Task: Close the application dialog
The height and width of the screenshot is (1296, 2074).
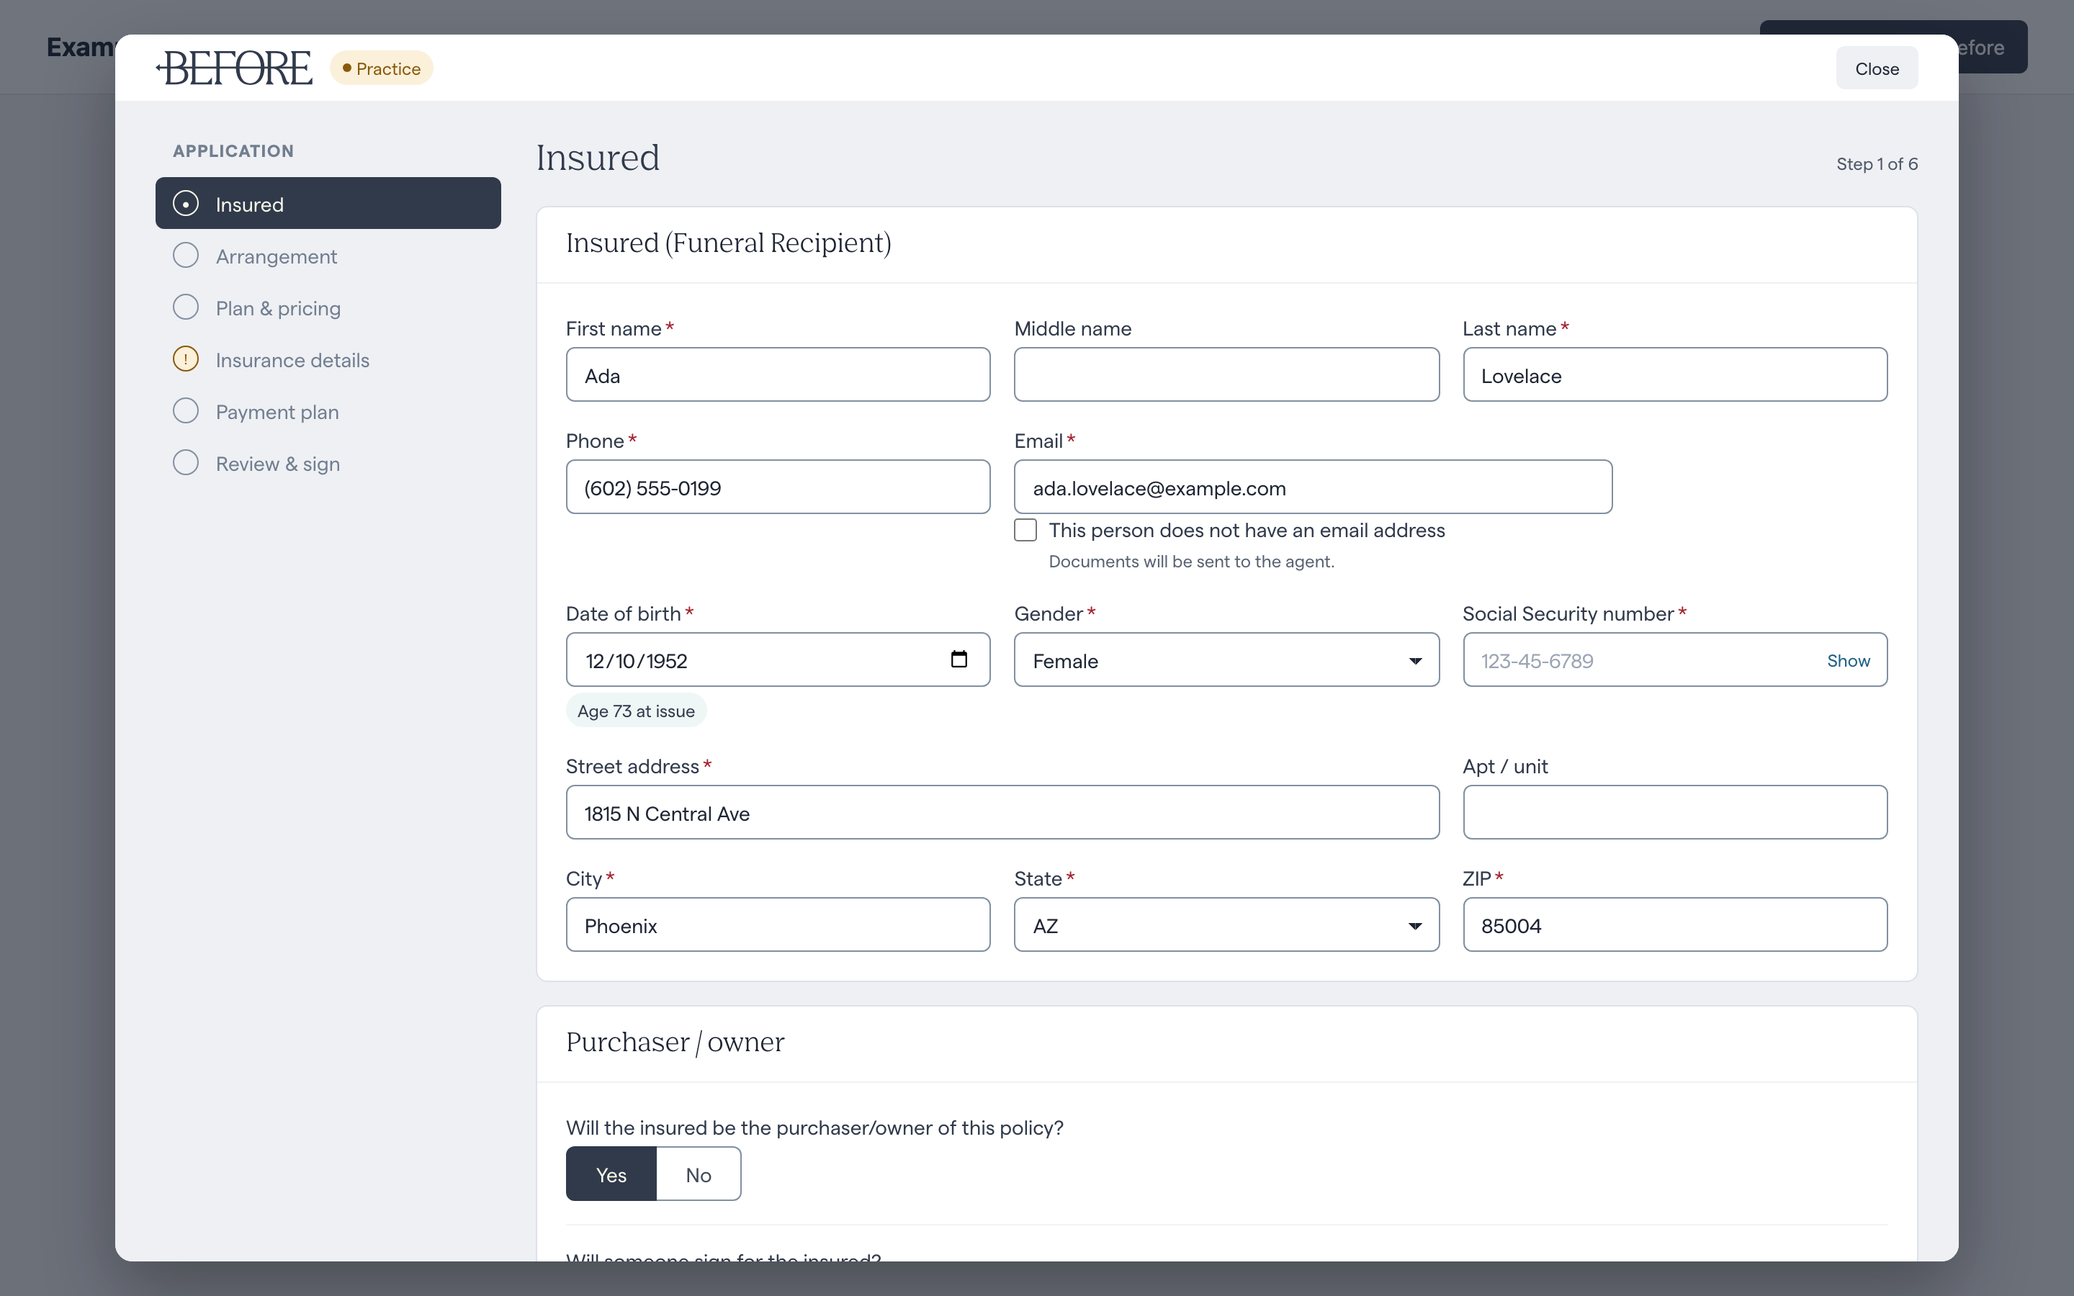Action: 1877,68
